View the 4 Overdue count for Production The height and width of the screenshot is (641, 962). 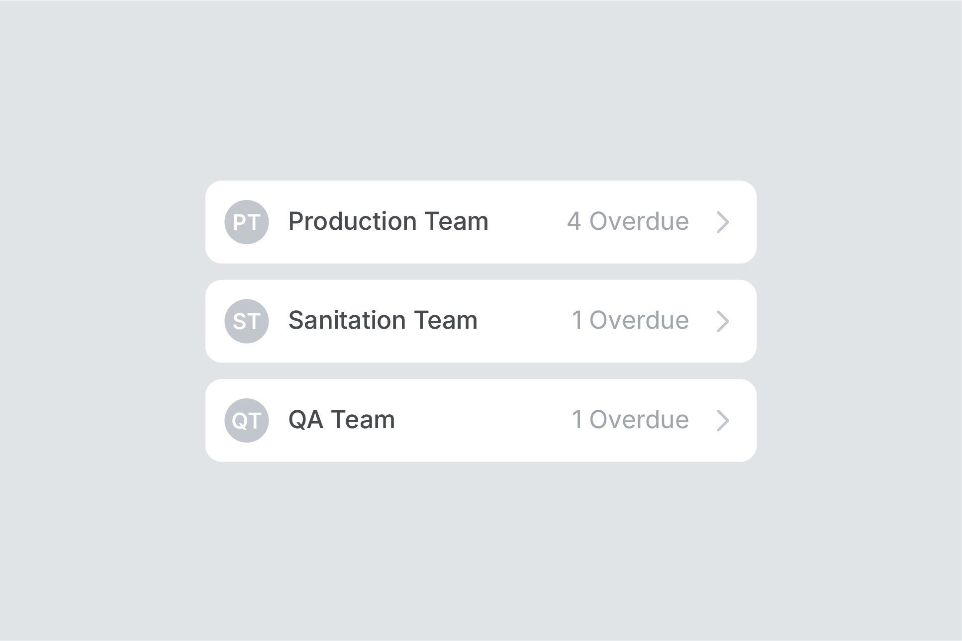[628, 221]
